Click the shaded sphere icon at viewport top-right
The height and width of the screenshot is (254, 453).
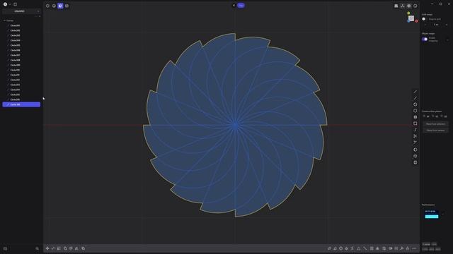click(409, 6)
